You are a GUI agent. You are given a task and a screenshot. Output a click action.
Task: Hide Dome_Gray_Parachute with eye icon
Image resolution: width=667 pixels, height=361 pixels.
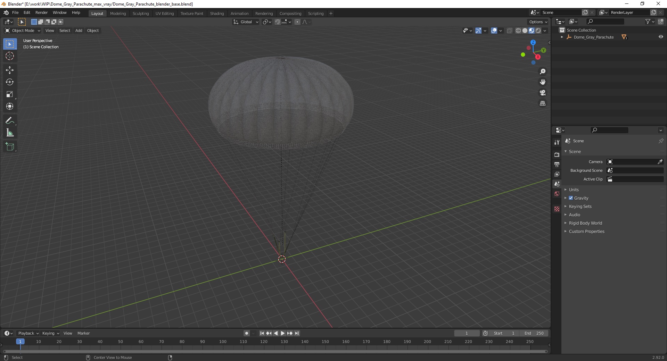pyautogui.click(x=661, y=37)
